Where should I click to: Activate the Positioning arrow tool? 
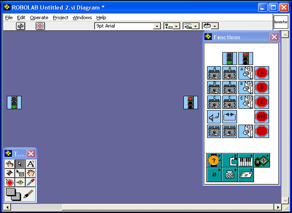(20, 164)
